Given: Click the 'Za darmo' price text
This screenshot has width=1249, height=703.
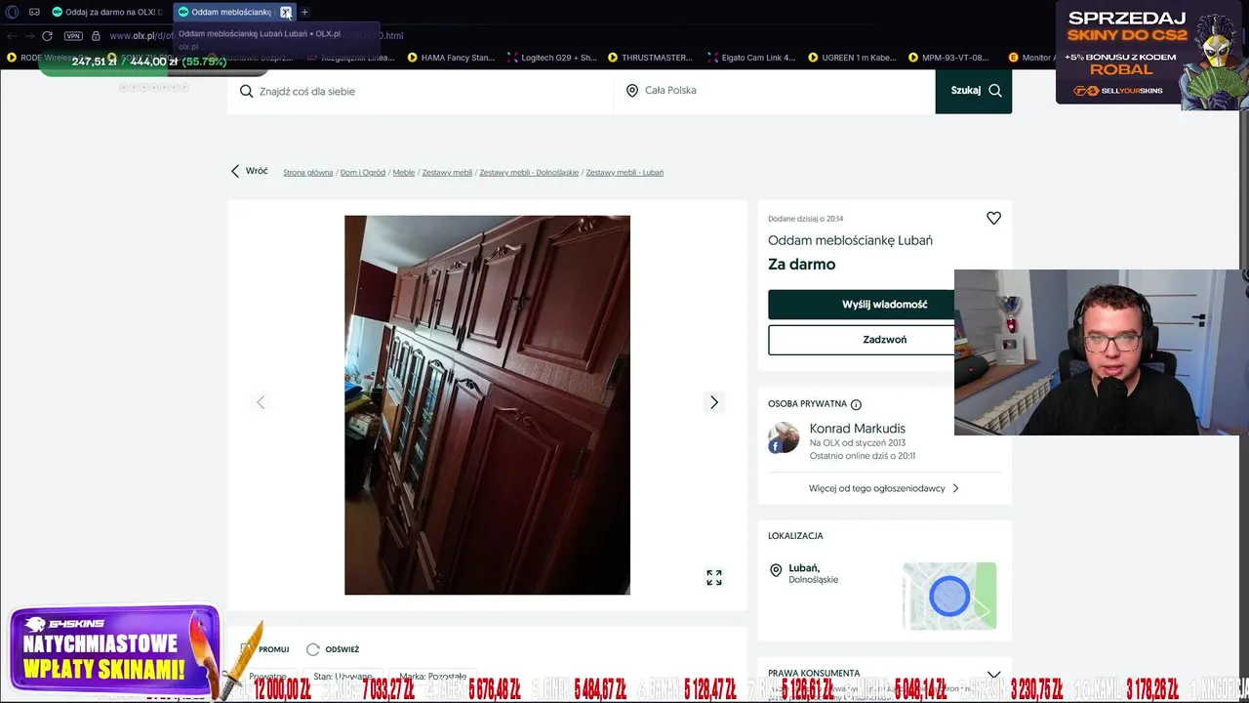Looking at the screenshot, I should click(x=801, y=265).
